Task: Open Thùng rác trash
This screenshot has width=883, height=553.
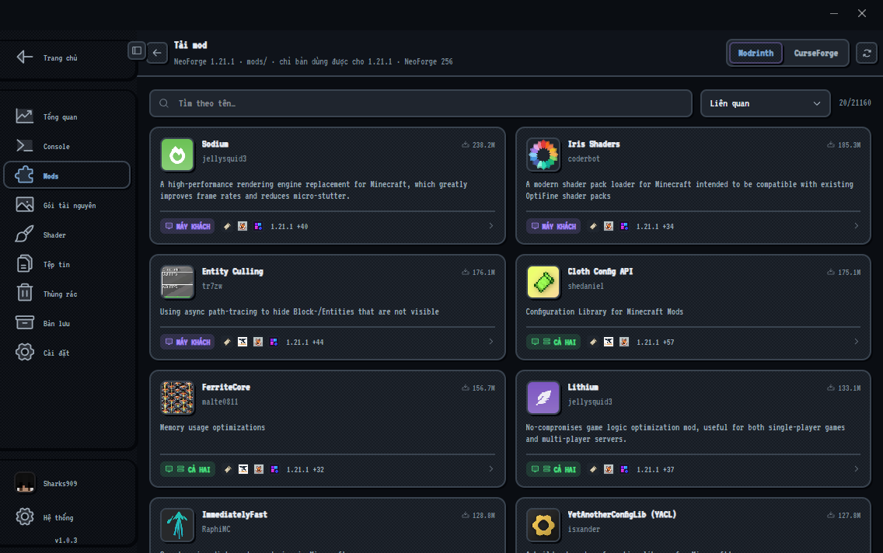Action: click(67, 294)
